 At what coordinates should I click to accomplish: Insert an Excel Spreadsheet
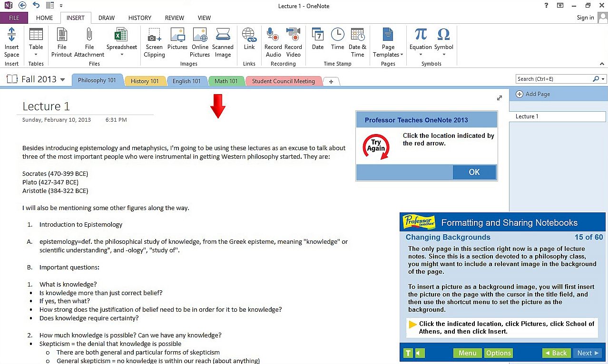121,42
